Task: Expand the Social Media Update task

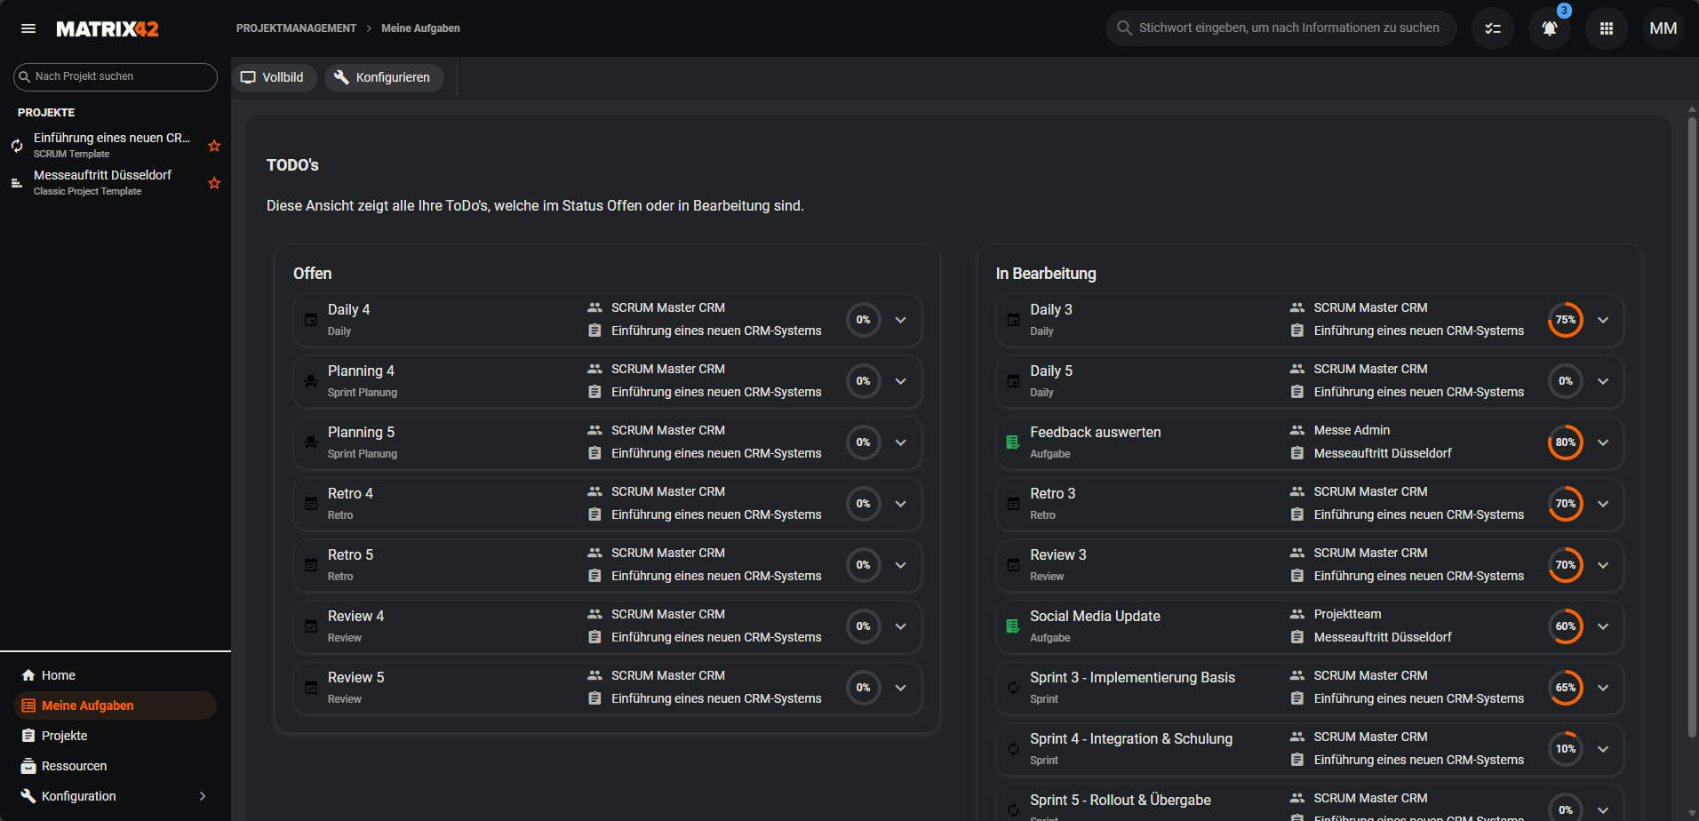Action: click(x=1603, y=626)
